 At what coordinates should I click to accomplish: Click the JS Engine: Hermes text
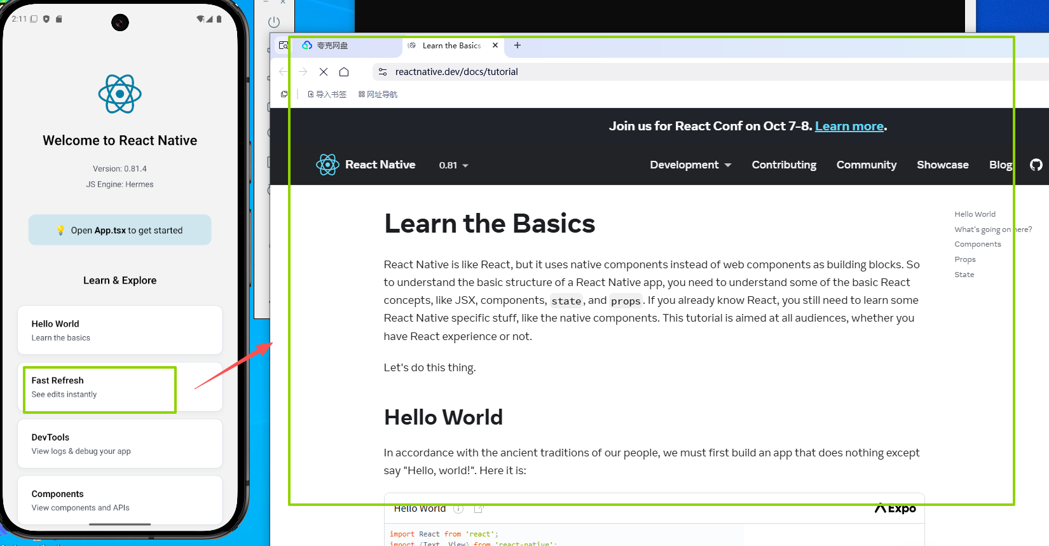(120, 184)
